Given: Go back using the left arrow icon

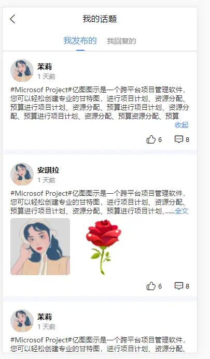Looking at the screenshot, I should [12, 19].
